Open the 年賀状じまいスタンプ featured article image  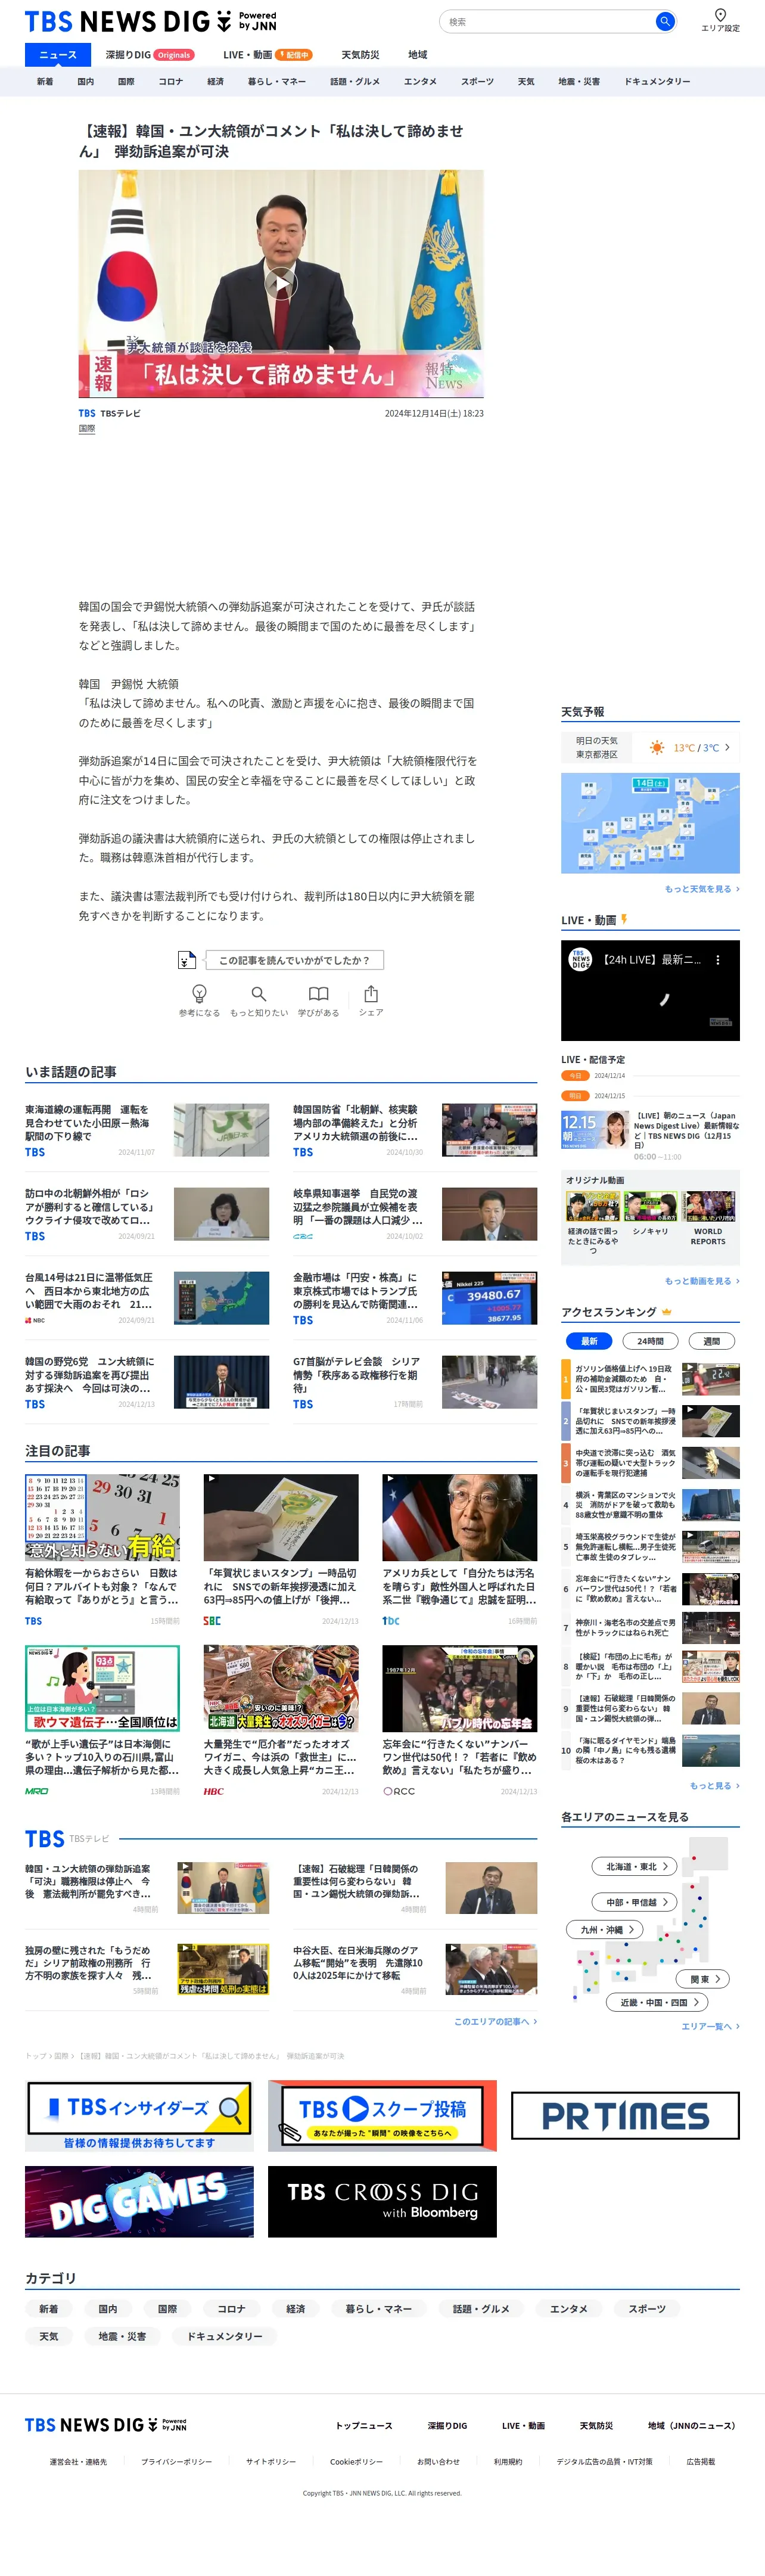tap(281, 1517)
